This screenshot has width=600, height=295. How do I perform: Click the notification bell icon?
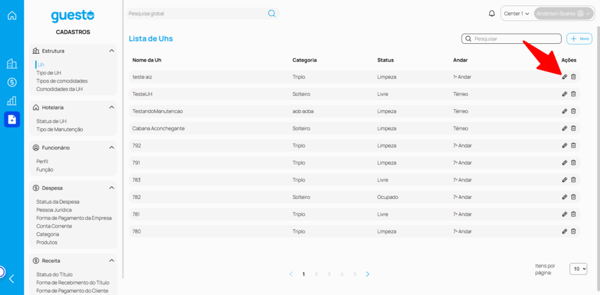point(492,13)
